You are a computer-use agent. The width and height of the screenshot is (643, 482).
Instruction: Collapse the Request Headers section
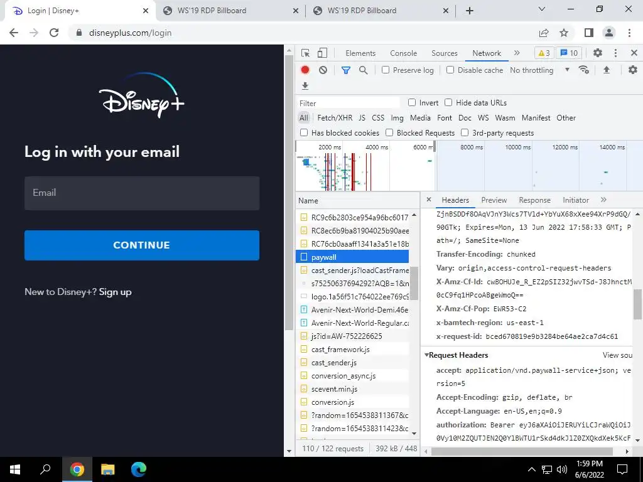427,355
